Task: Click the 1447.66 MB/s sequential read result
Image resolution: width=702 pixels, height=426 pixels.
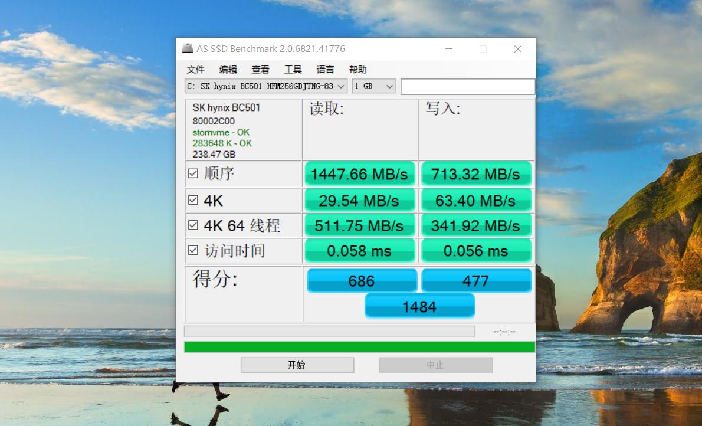Action: pos(359,174)
